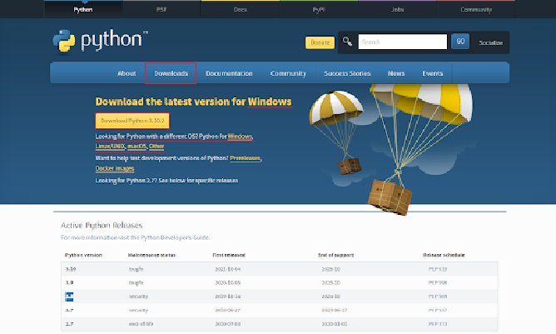Click the GO search button
The image size is (556, 334).
pyautogui.click(x=460, y=42)
